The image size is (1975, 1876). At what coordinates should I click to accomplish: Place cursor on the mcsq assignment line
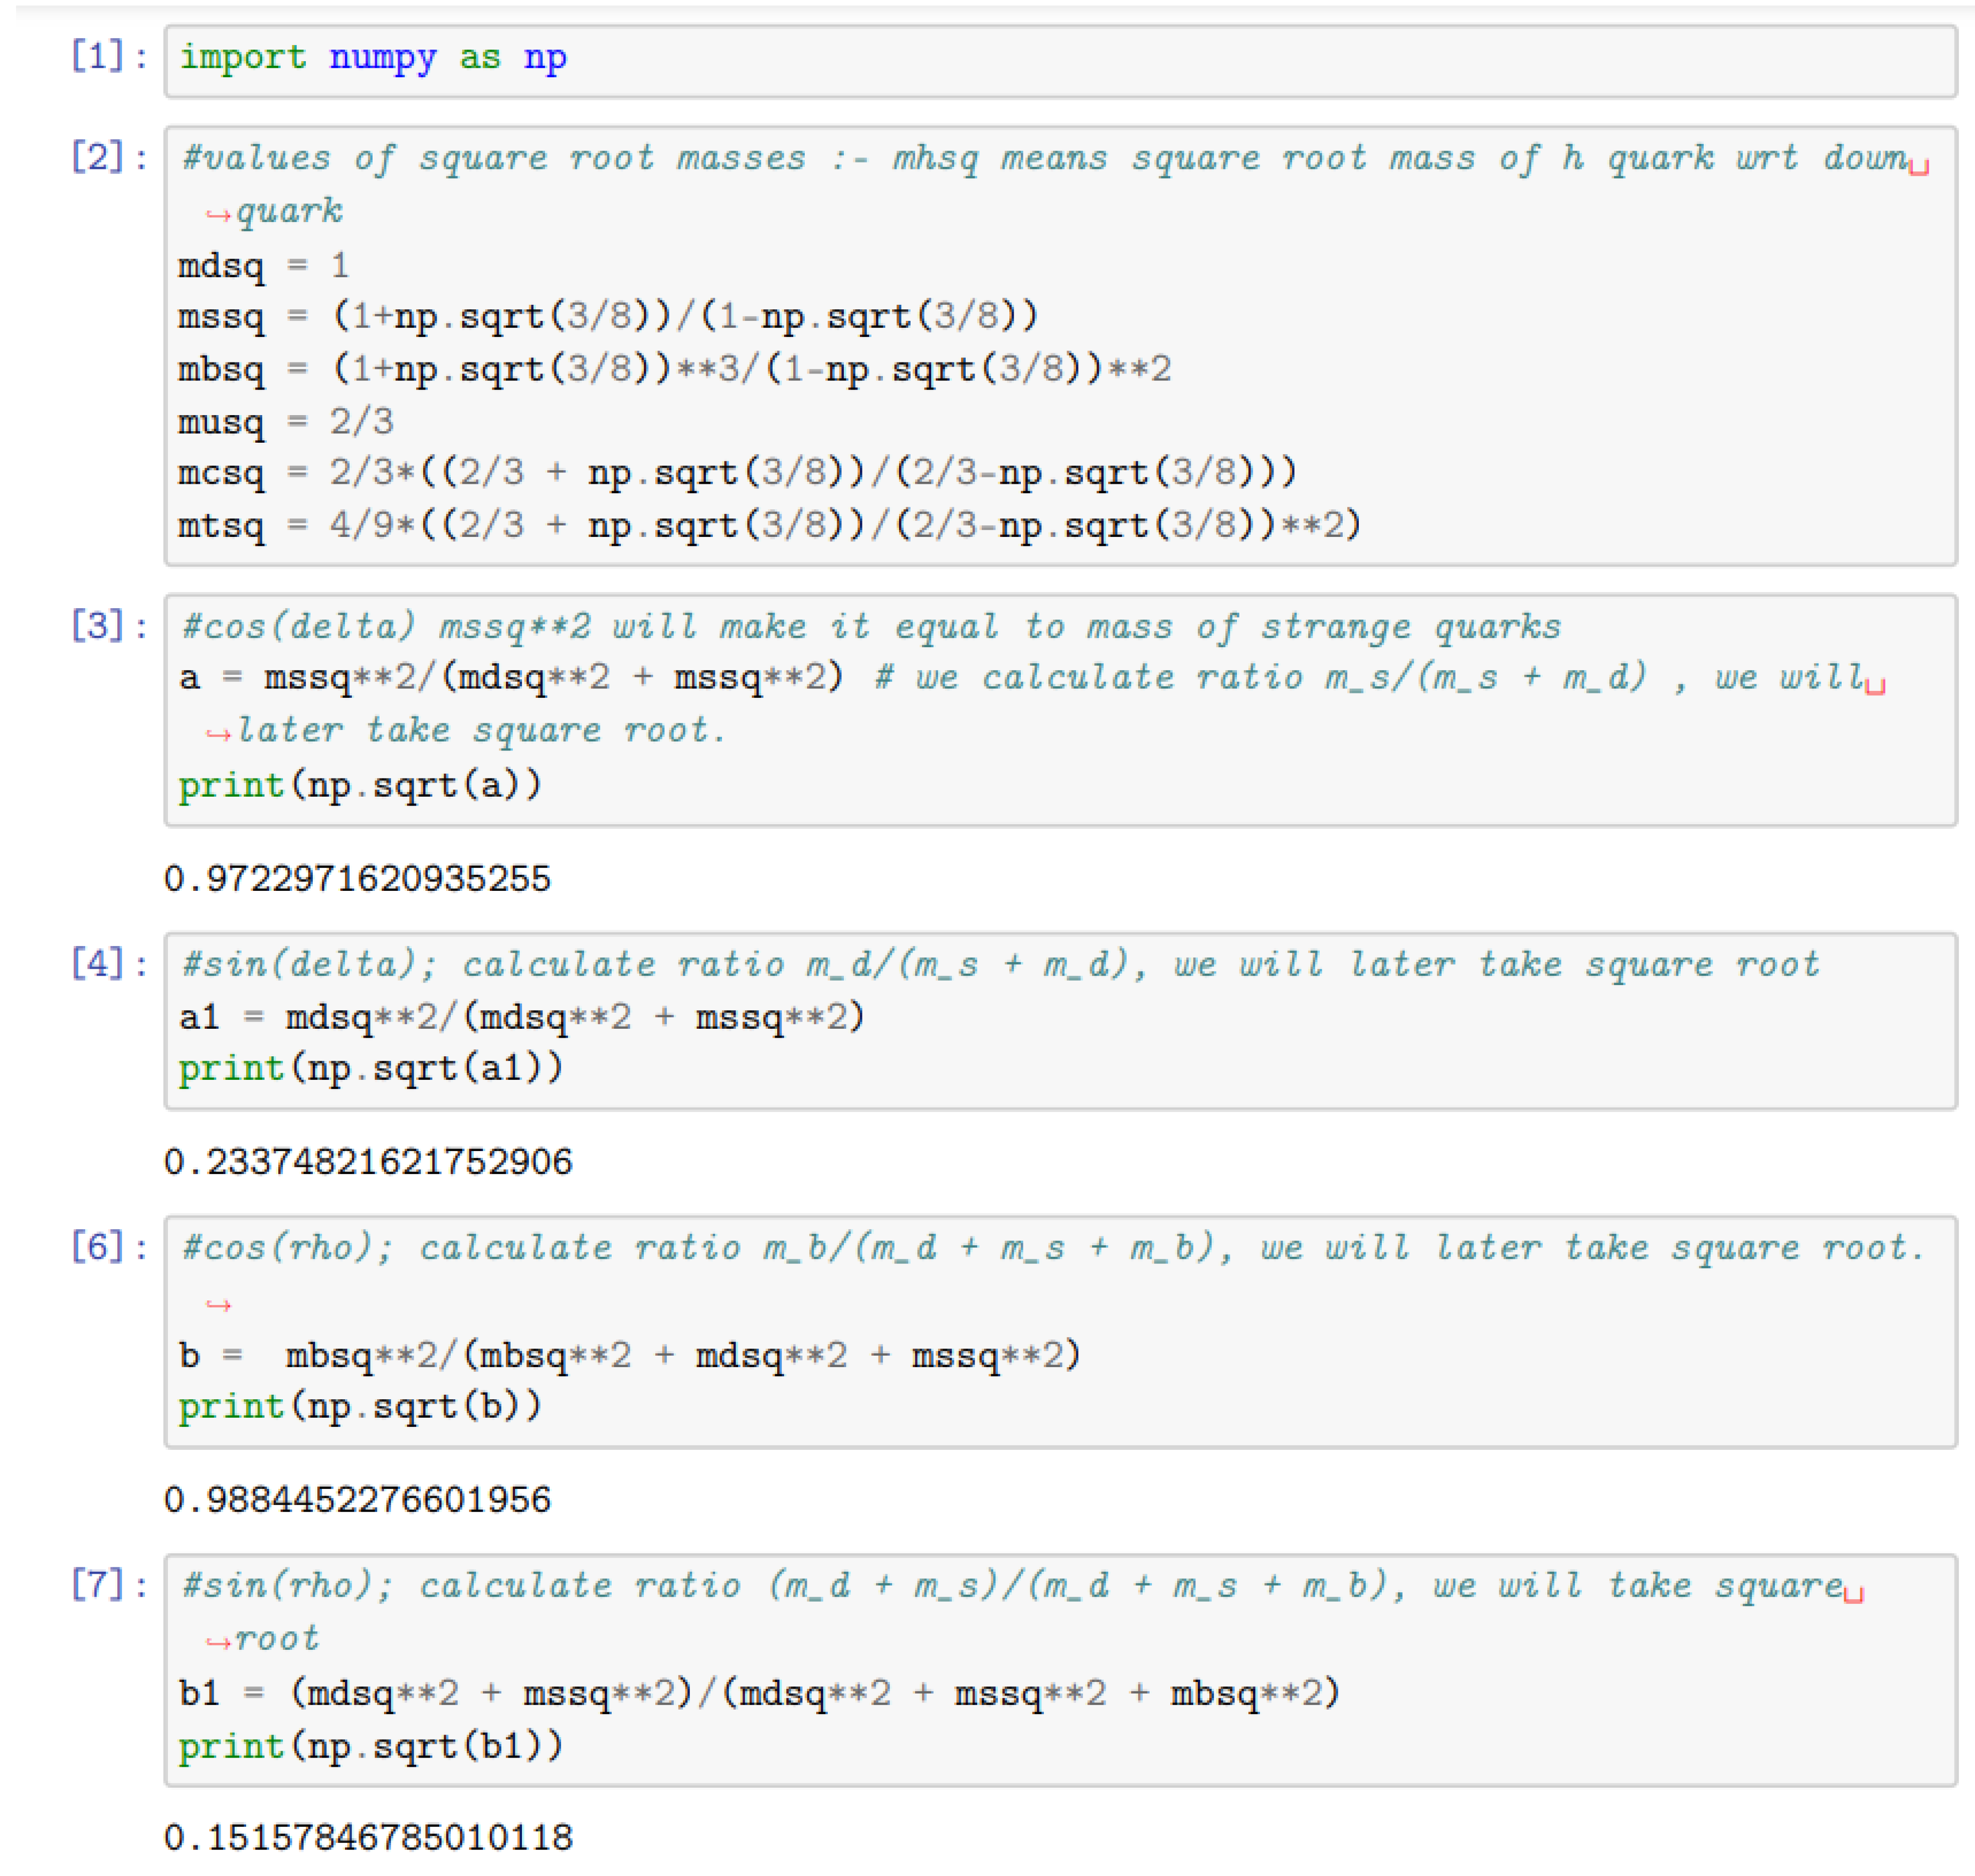737,473
